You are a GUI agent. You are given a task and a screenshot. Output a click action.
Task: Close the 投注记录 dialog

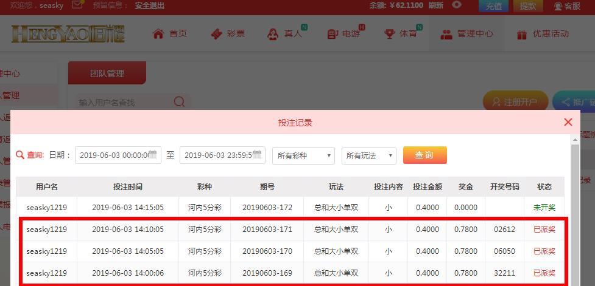[568, 122]
